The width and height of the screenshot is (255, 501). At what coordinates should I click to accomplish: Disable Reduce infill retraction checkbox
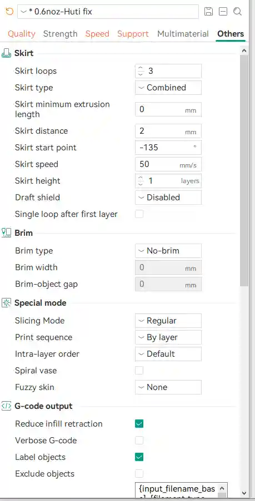pos(139,424)
